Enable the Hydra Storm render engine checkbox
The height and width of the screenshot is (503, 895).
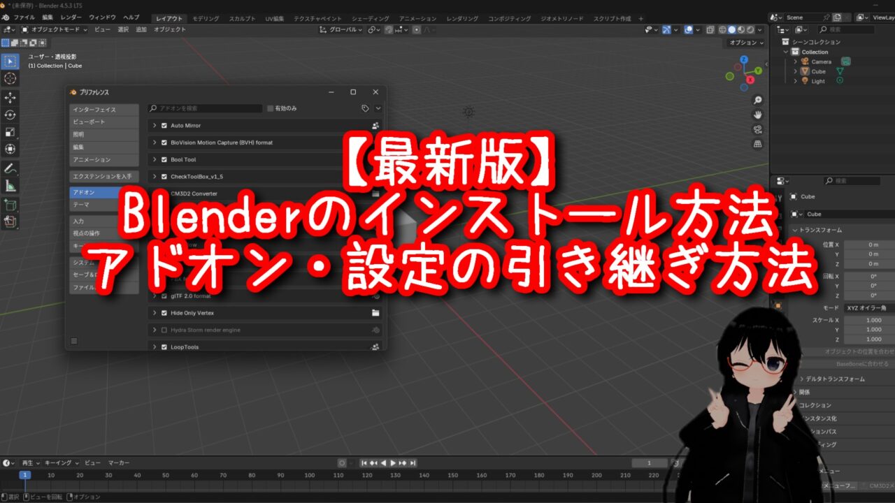point(164,330)
